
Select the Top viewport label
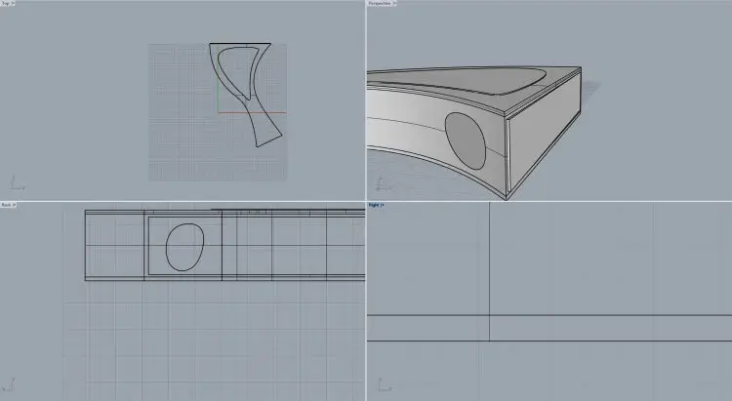click(5, 3)
